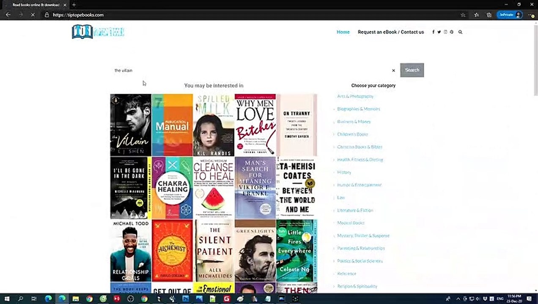Open The Silent Patient book cover
The image size is (538, 304).
coord(214,250)
